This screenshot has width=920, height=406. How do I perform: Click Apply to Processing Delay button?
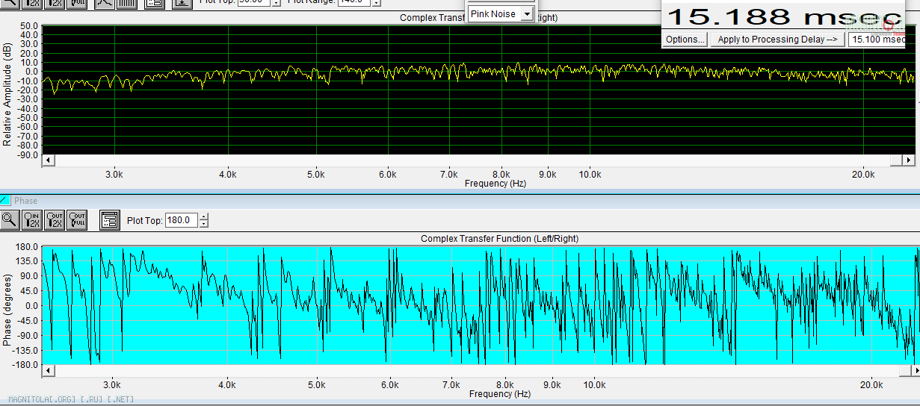(777, 40)
